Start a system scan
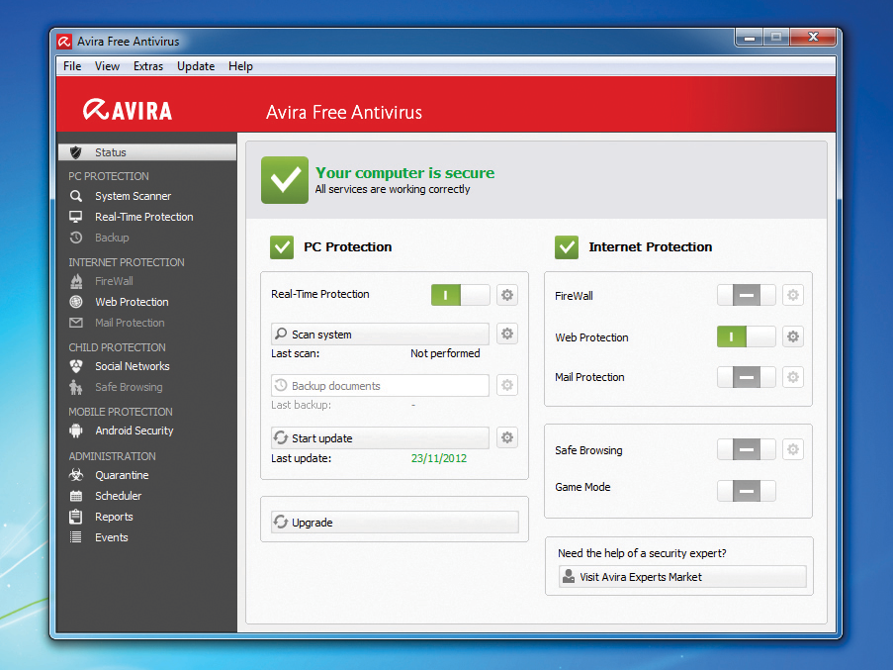893x670 pixels. pyautogui.click(x=379, y=334)
